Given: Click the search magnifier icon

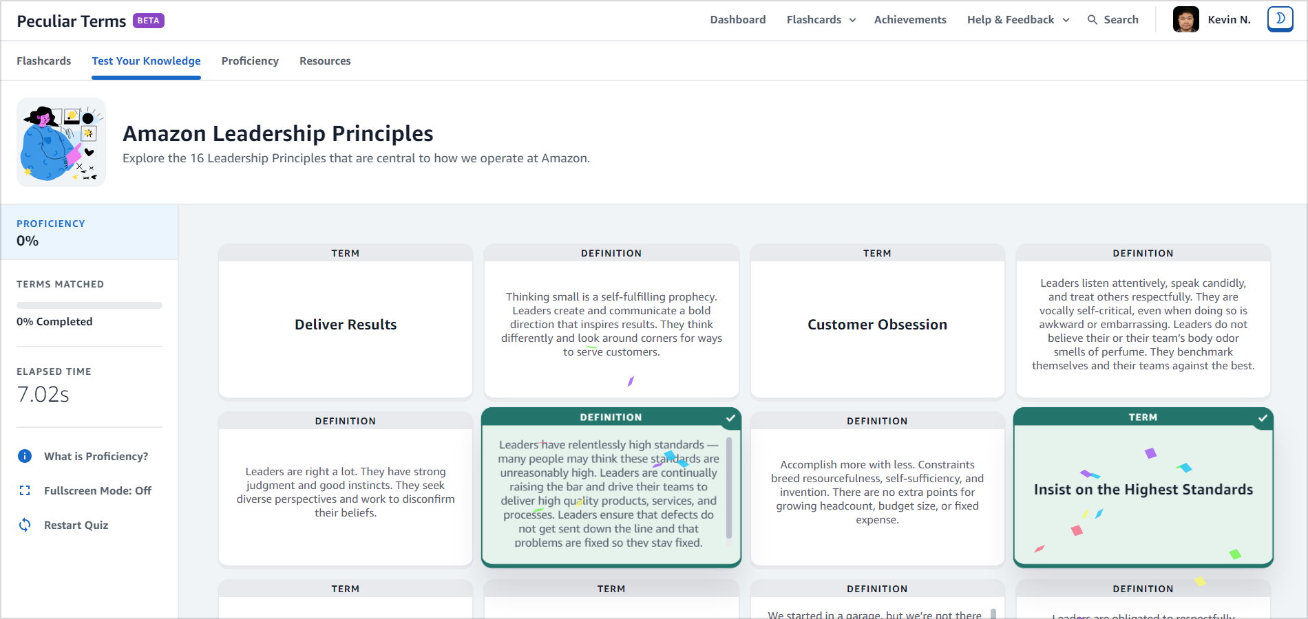Looking at the screenshot, I should (1093, 20).
